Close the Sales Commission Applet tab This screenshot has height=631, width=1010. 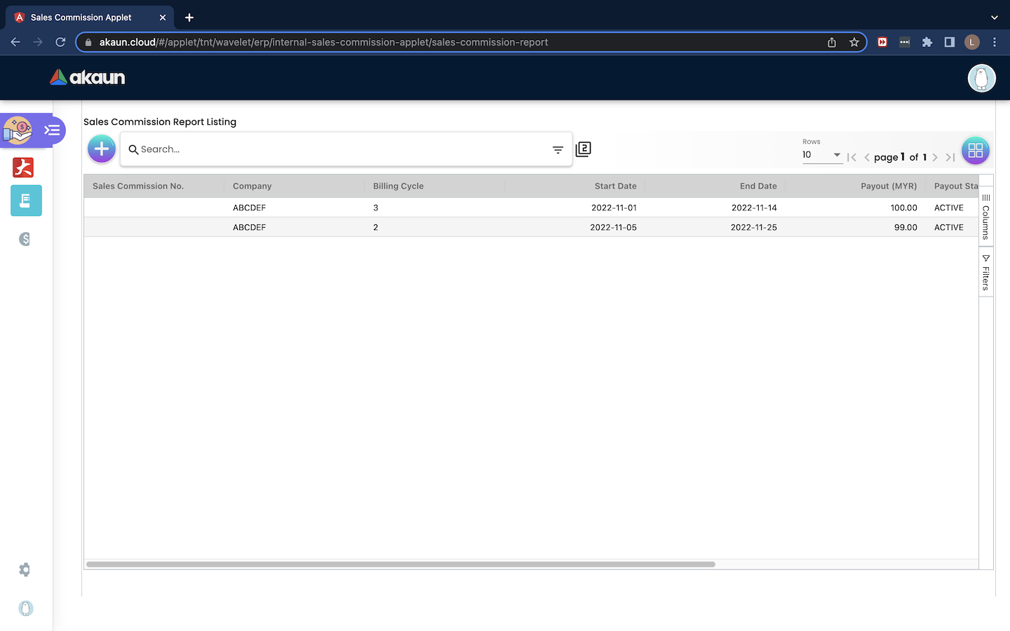[163, 18]
